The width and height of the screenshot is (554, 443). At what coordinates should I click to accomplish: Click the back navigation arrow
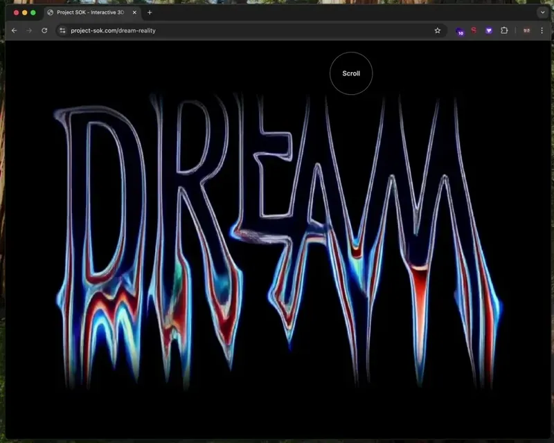tap(14, 30)
